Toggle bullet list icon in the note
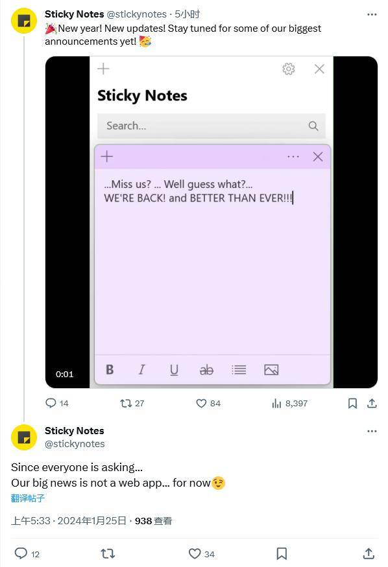The width and height of the screenshot is (388, 567). pyautogui.click(x=239, y=370)
